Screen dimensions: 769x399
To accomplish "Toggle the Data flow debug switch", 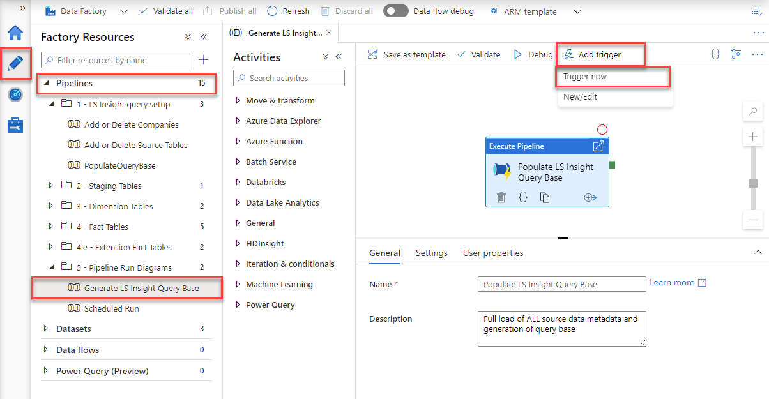I will [396, 11].
